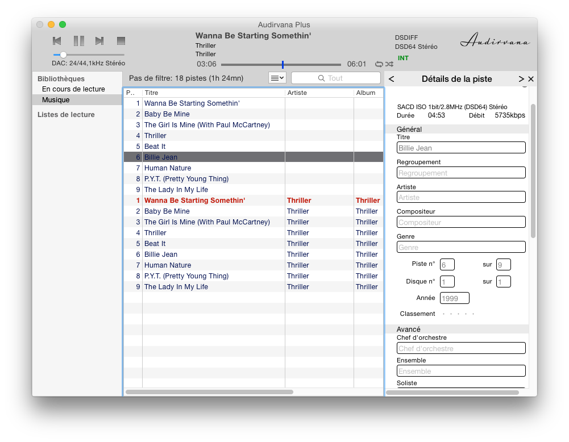Click the DAC: 24/44,1kHz Stéréo label
The height and width of the screenshot is (442, 569).
(x=89, y=63)
